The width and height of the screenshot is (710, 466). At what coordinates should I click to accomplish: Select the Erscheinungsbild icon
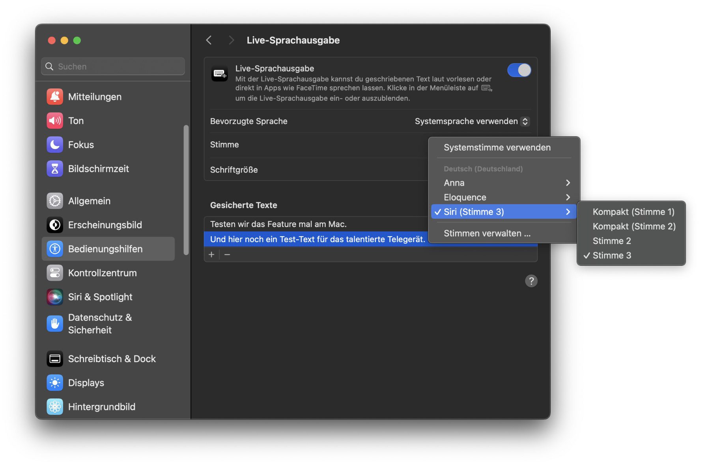pyautogui.click(x=55, y=225)
